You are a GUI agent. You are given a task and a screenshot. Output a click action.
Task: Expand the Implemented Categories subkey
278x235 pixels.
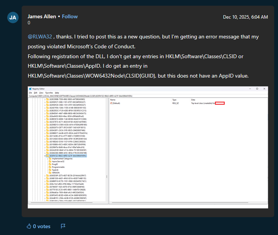[48, 159]
